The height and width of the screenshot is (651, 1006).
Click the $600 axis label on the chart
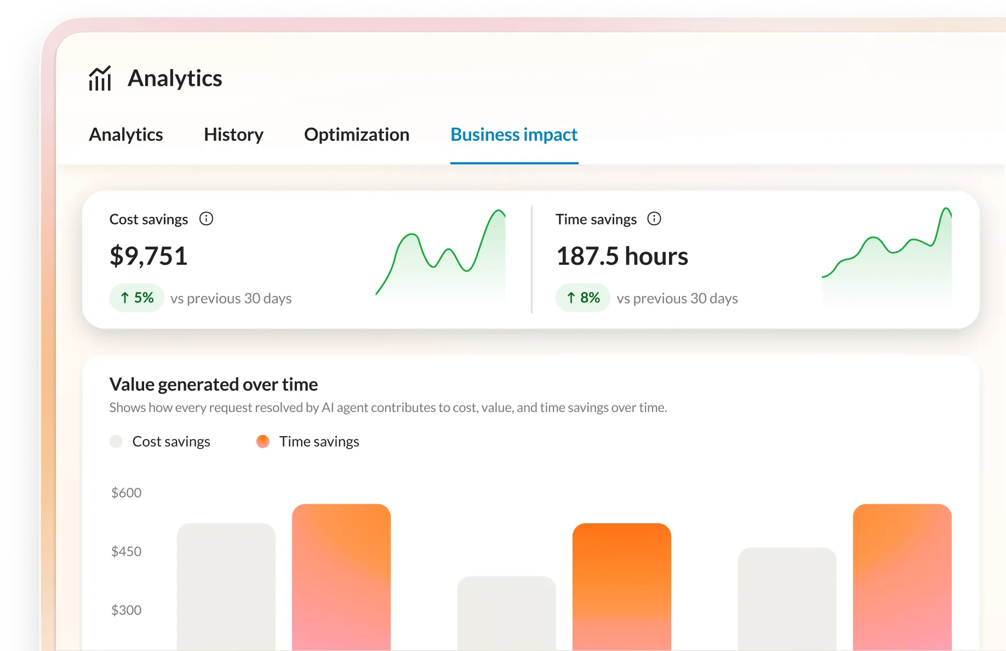click(x=126, y=492)
